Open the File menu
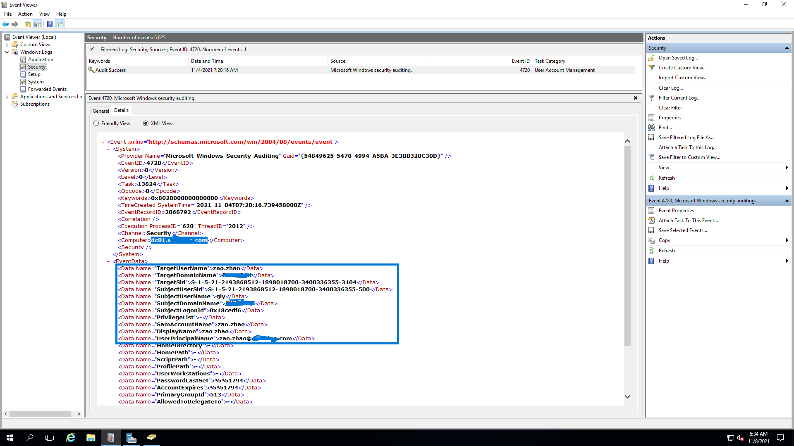 (x=8, y=14)
